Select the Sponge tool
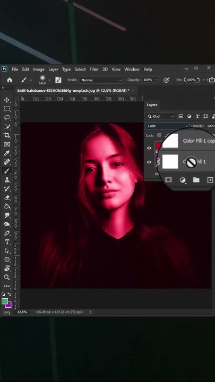The width and height of the screenshot is (215, 382). (x=7, y=224)
